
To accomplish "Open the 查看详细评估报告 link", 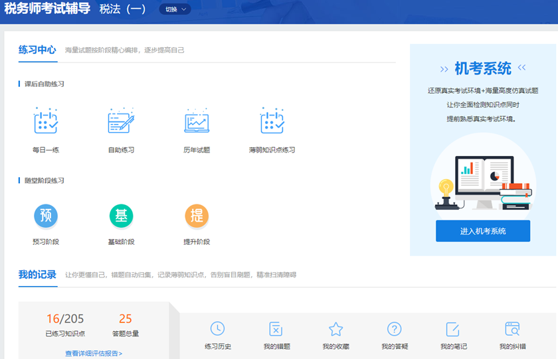I will pyautogui.click(x=94, y=353).
